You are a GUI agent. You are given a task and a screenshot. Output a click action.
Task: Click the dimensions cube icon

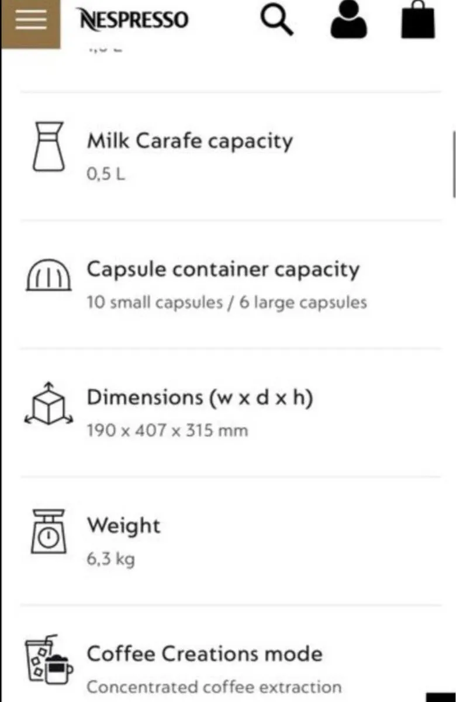point(49,404)
